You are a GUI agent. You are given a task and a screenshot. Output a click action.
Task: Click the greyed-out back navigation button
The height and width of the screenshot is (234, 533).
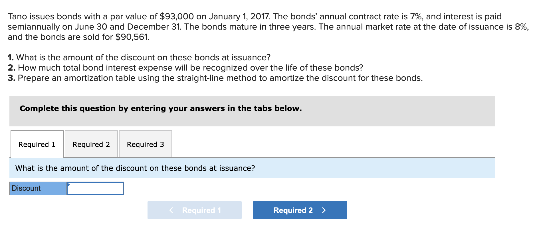(195, 210)
